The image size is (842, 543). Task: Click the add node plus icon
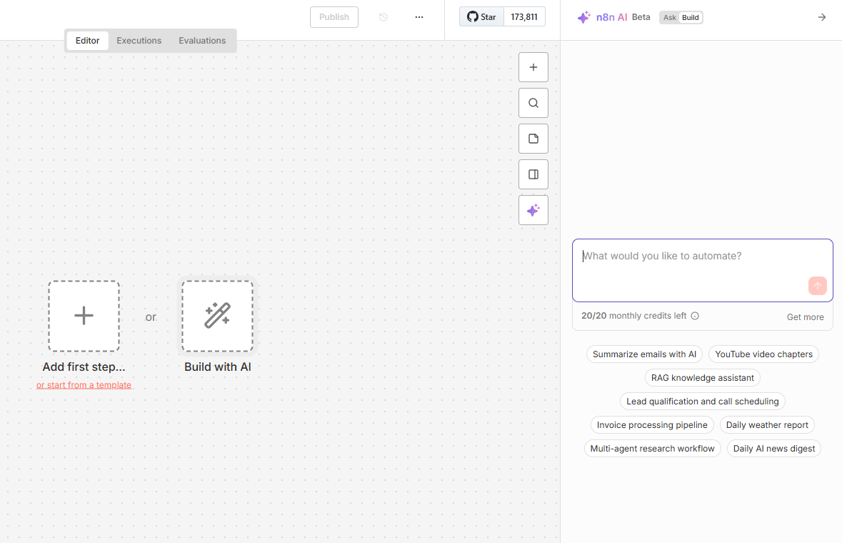(x=533, y=67)
